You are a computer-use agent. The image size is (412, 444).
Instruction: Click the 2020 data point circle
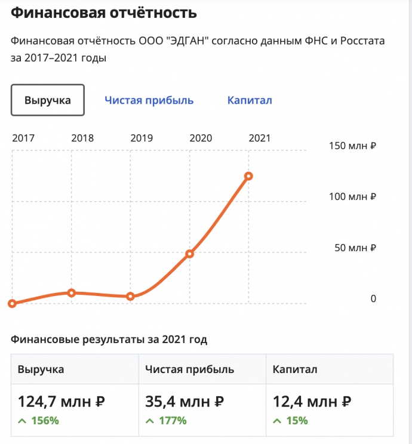[189, 254]
